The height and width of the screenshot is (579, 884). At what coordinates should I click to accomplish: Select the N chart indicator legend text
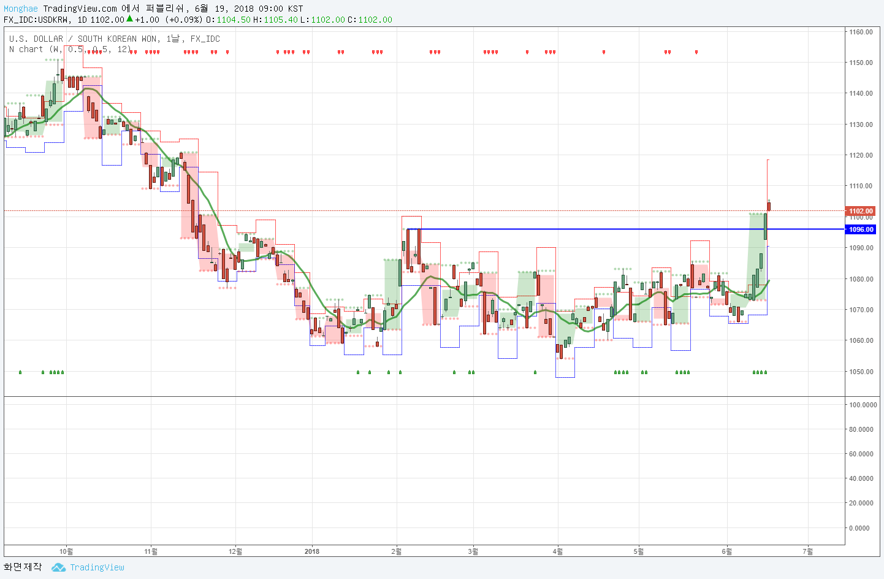(x=70, y=49)
